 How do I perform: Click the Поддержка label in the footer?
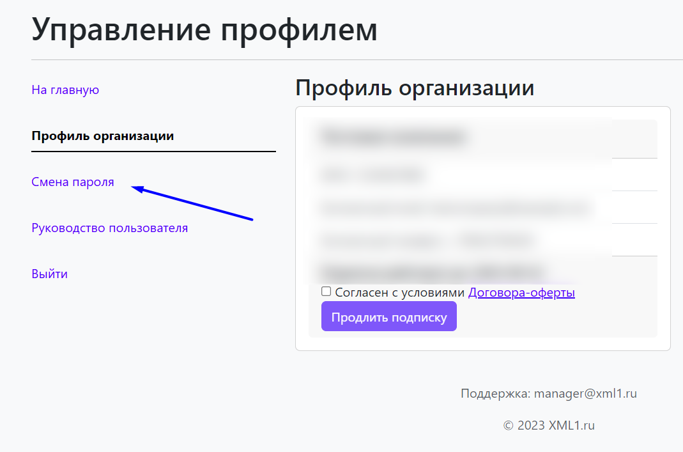495,394
